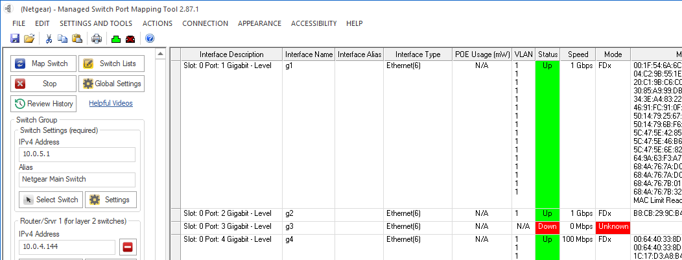Remove Router/Srvr 1 with red minus icon
The image size is (682, 260).
[128, 248]
